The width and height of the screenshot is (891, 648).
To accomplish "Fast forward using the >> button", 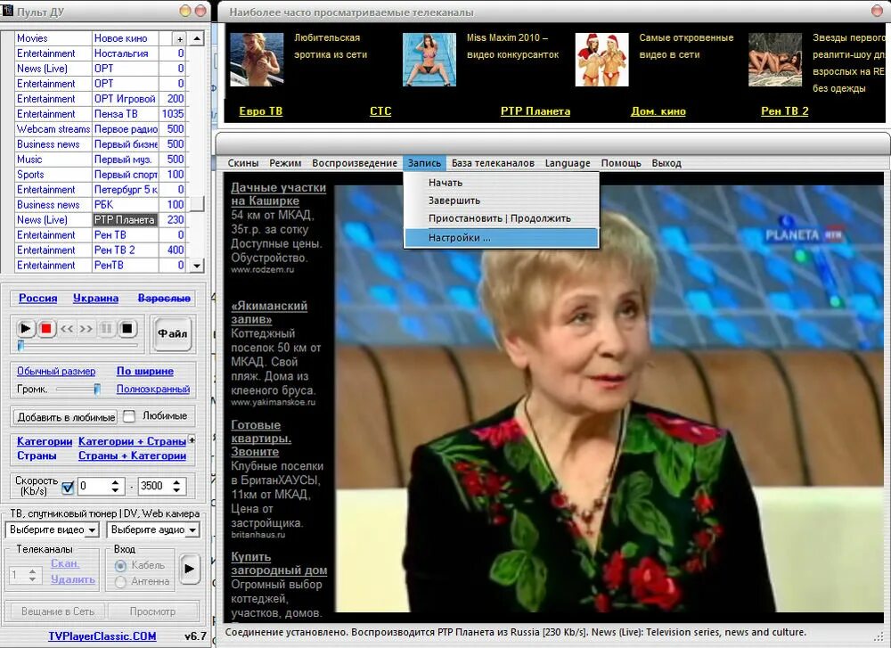I will pos(86,329).
